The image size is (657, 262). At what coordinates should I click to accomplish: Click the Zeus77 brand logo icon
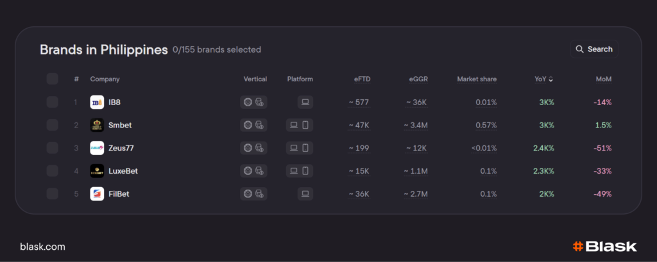tap(97, 148)
